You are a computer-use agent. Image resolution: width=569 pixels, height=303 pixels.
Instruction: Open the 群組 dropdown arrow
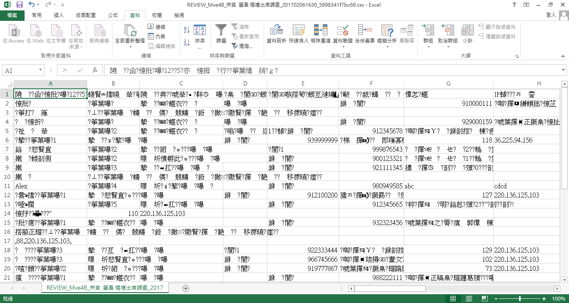click(428, 47)
